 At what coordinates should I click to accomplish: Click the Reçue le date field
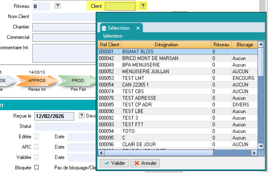point(54,116)
